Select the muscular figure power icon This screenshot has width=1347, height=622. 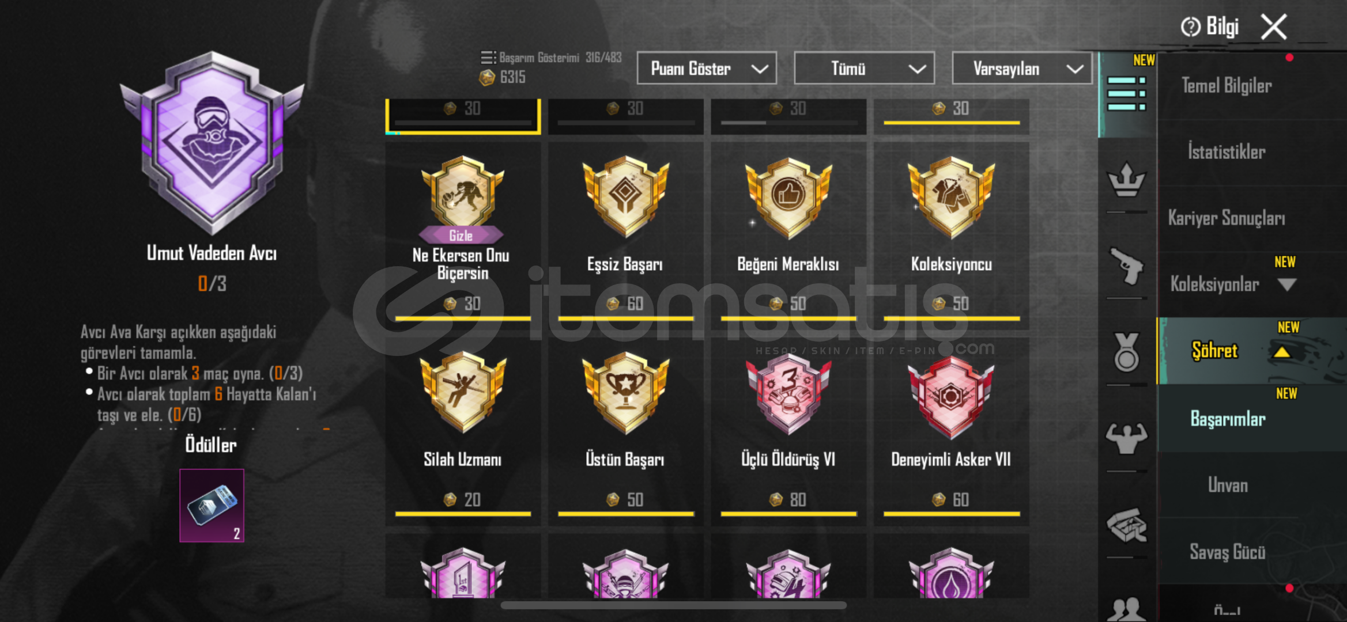pos(1126,438)
